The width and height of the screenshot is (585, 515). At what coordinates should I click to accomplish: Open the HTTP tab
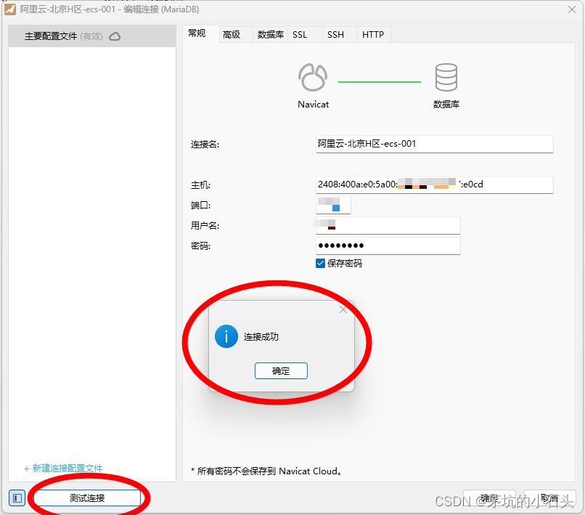[373, 35]
